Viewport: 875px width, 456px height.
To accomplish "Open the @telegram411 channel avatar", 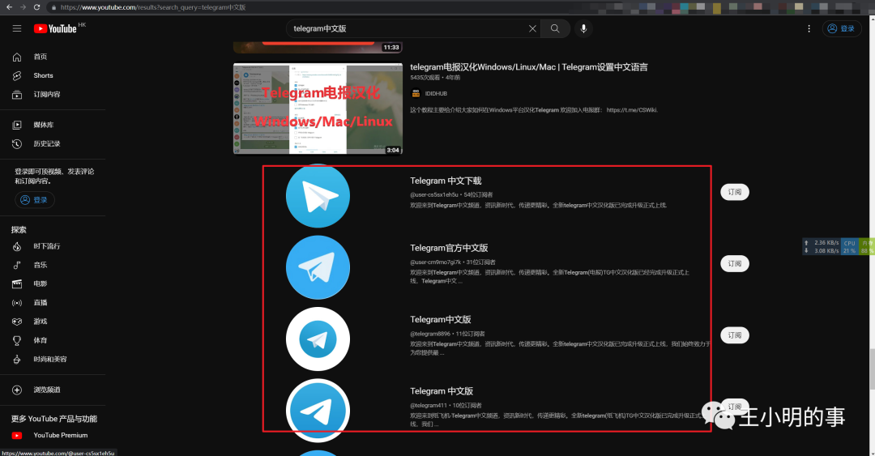I will [318, 410].
